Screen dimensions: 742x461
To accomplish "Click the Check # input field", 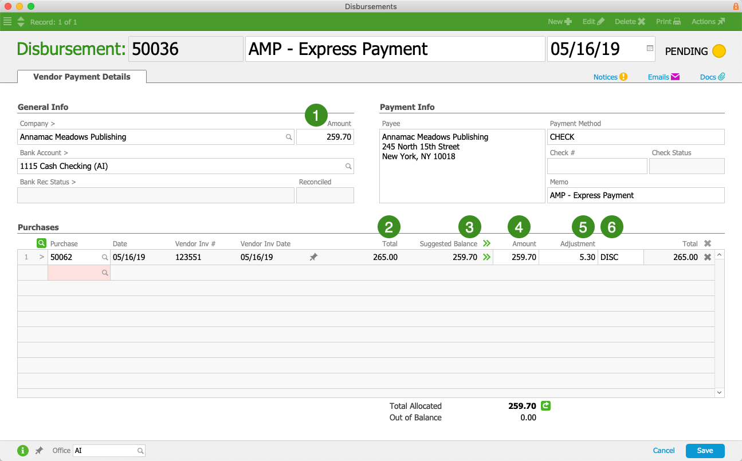I will 597,166.
